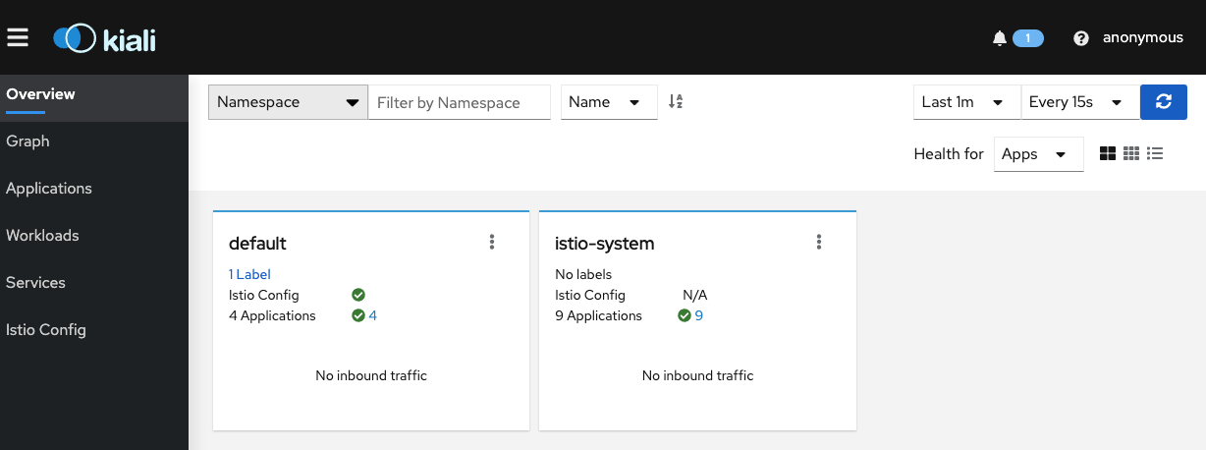The width and height of the screenshot is (1206, 450).
Task: Refresh the overview with the blue button
Action: [1164, 101]
